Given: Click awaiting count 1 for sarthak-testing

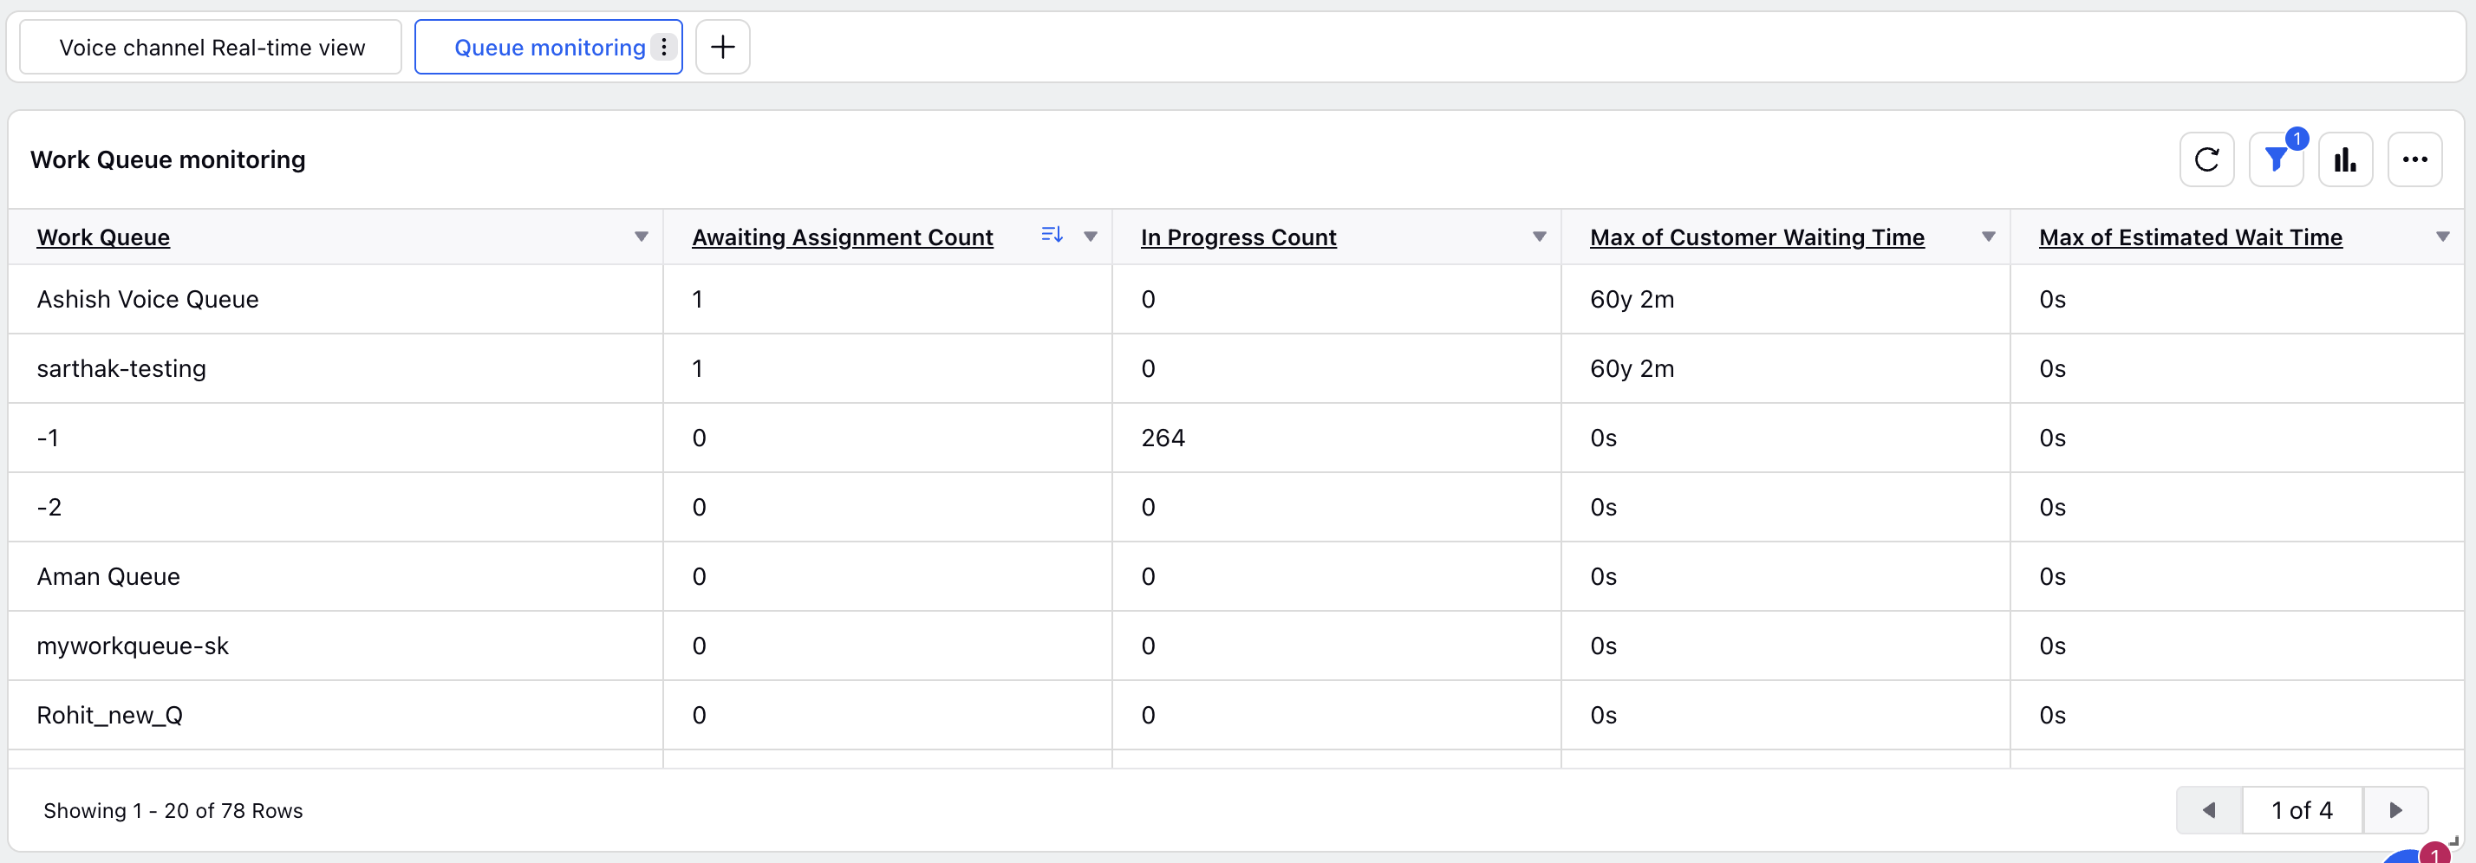Looking at the screenshot, I should click(x=698, y=368).
